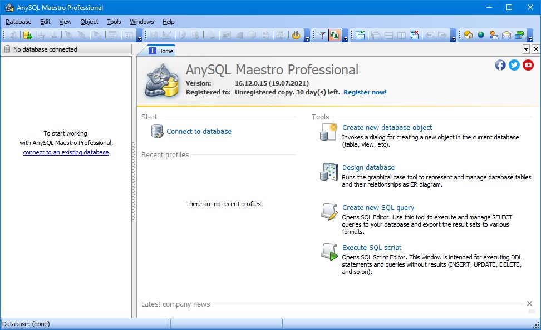Screen dimensions: 541x330
Task: Click the Register now! link
Action: pos(365,92)
